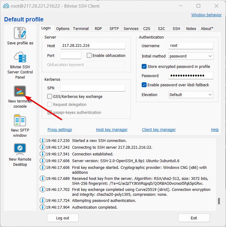The width and height of the screenshot is (226, 227).
Task: Switch to the Terminal tab
Action: point(81,28)
